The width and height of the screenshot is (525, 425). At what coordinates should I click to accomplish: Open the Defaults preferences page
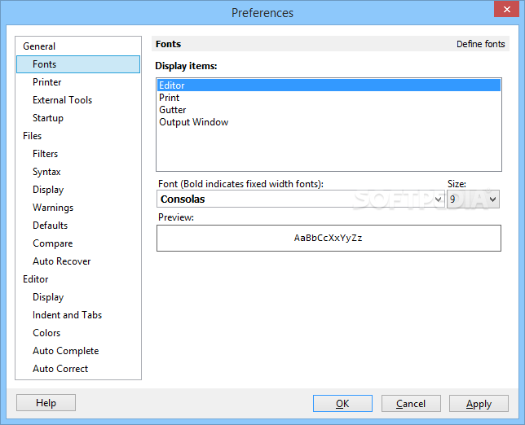[x=51, y=226]
